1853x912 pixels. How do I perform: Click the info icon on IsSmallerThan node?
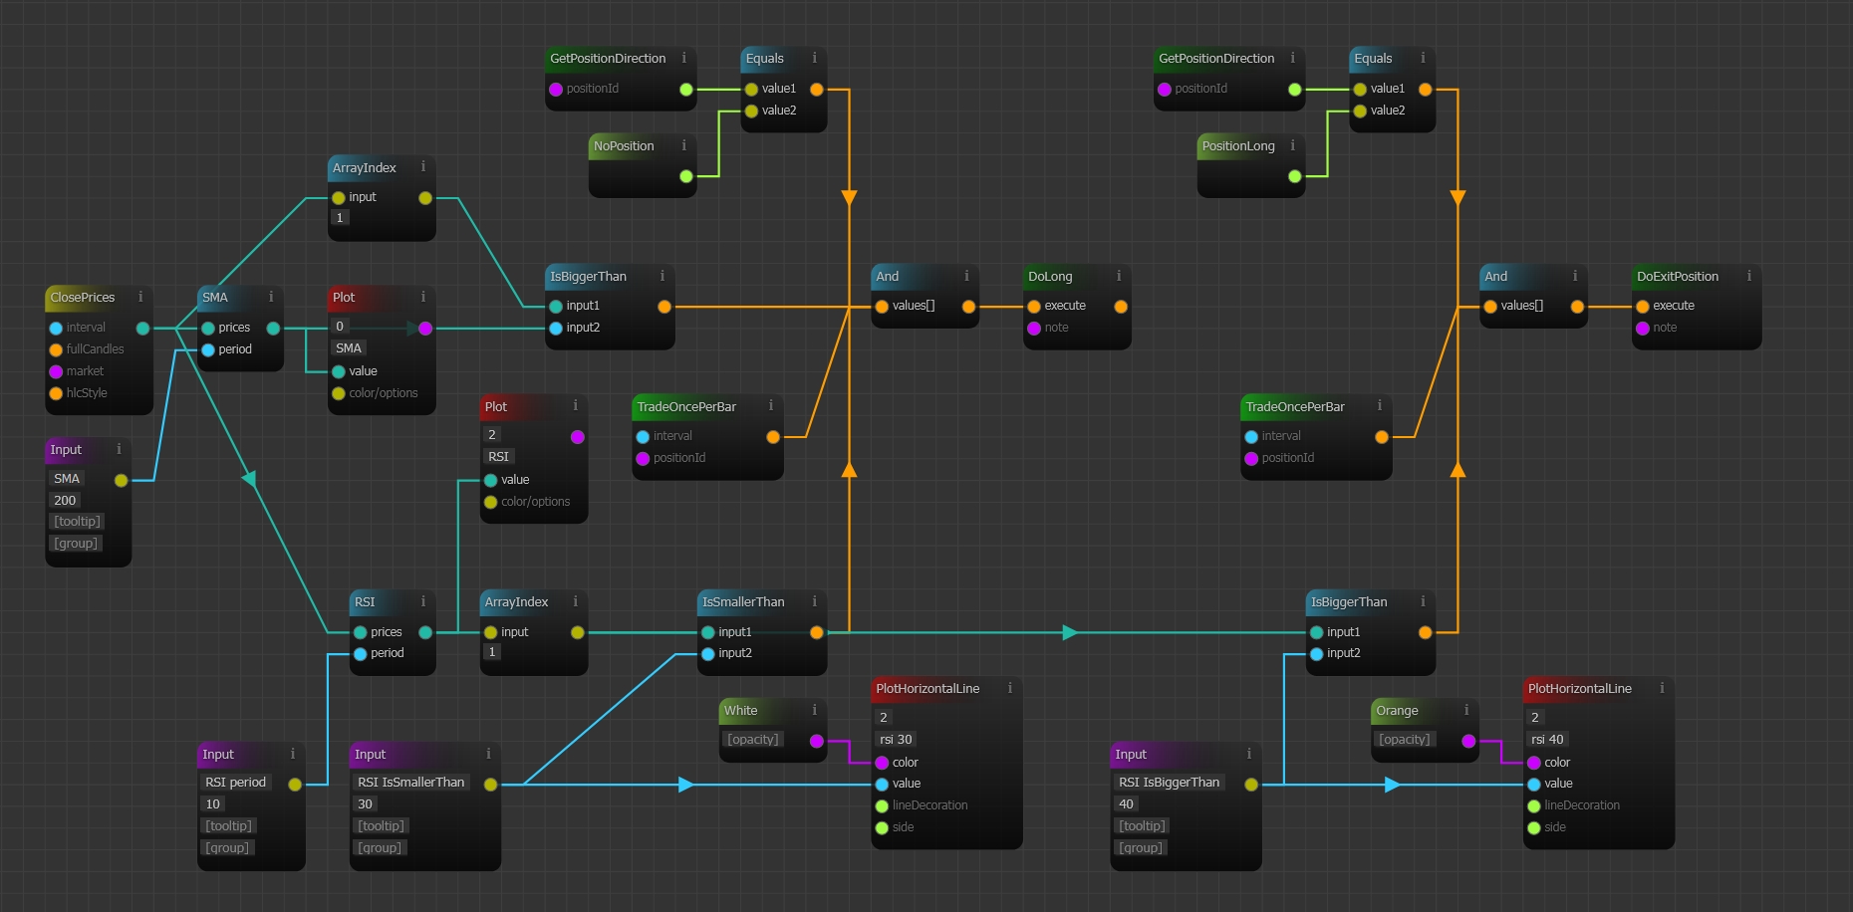814,601
